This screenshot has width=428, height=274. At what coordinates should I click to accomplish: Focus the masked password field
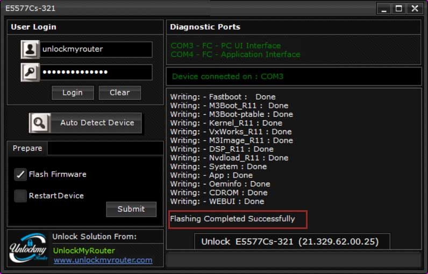click(x=96, y=72)
